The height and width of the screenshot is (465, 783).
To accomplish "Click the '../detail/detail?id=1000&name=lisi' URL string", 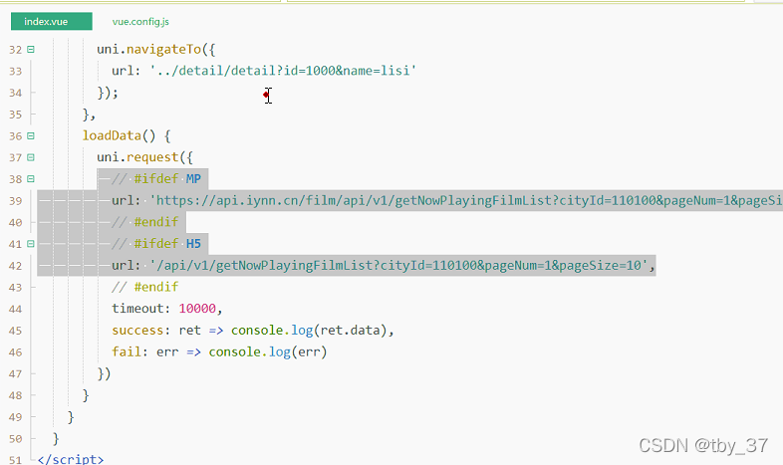I will (x=283, y=71).
